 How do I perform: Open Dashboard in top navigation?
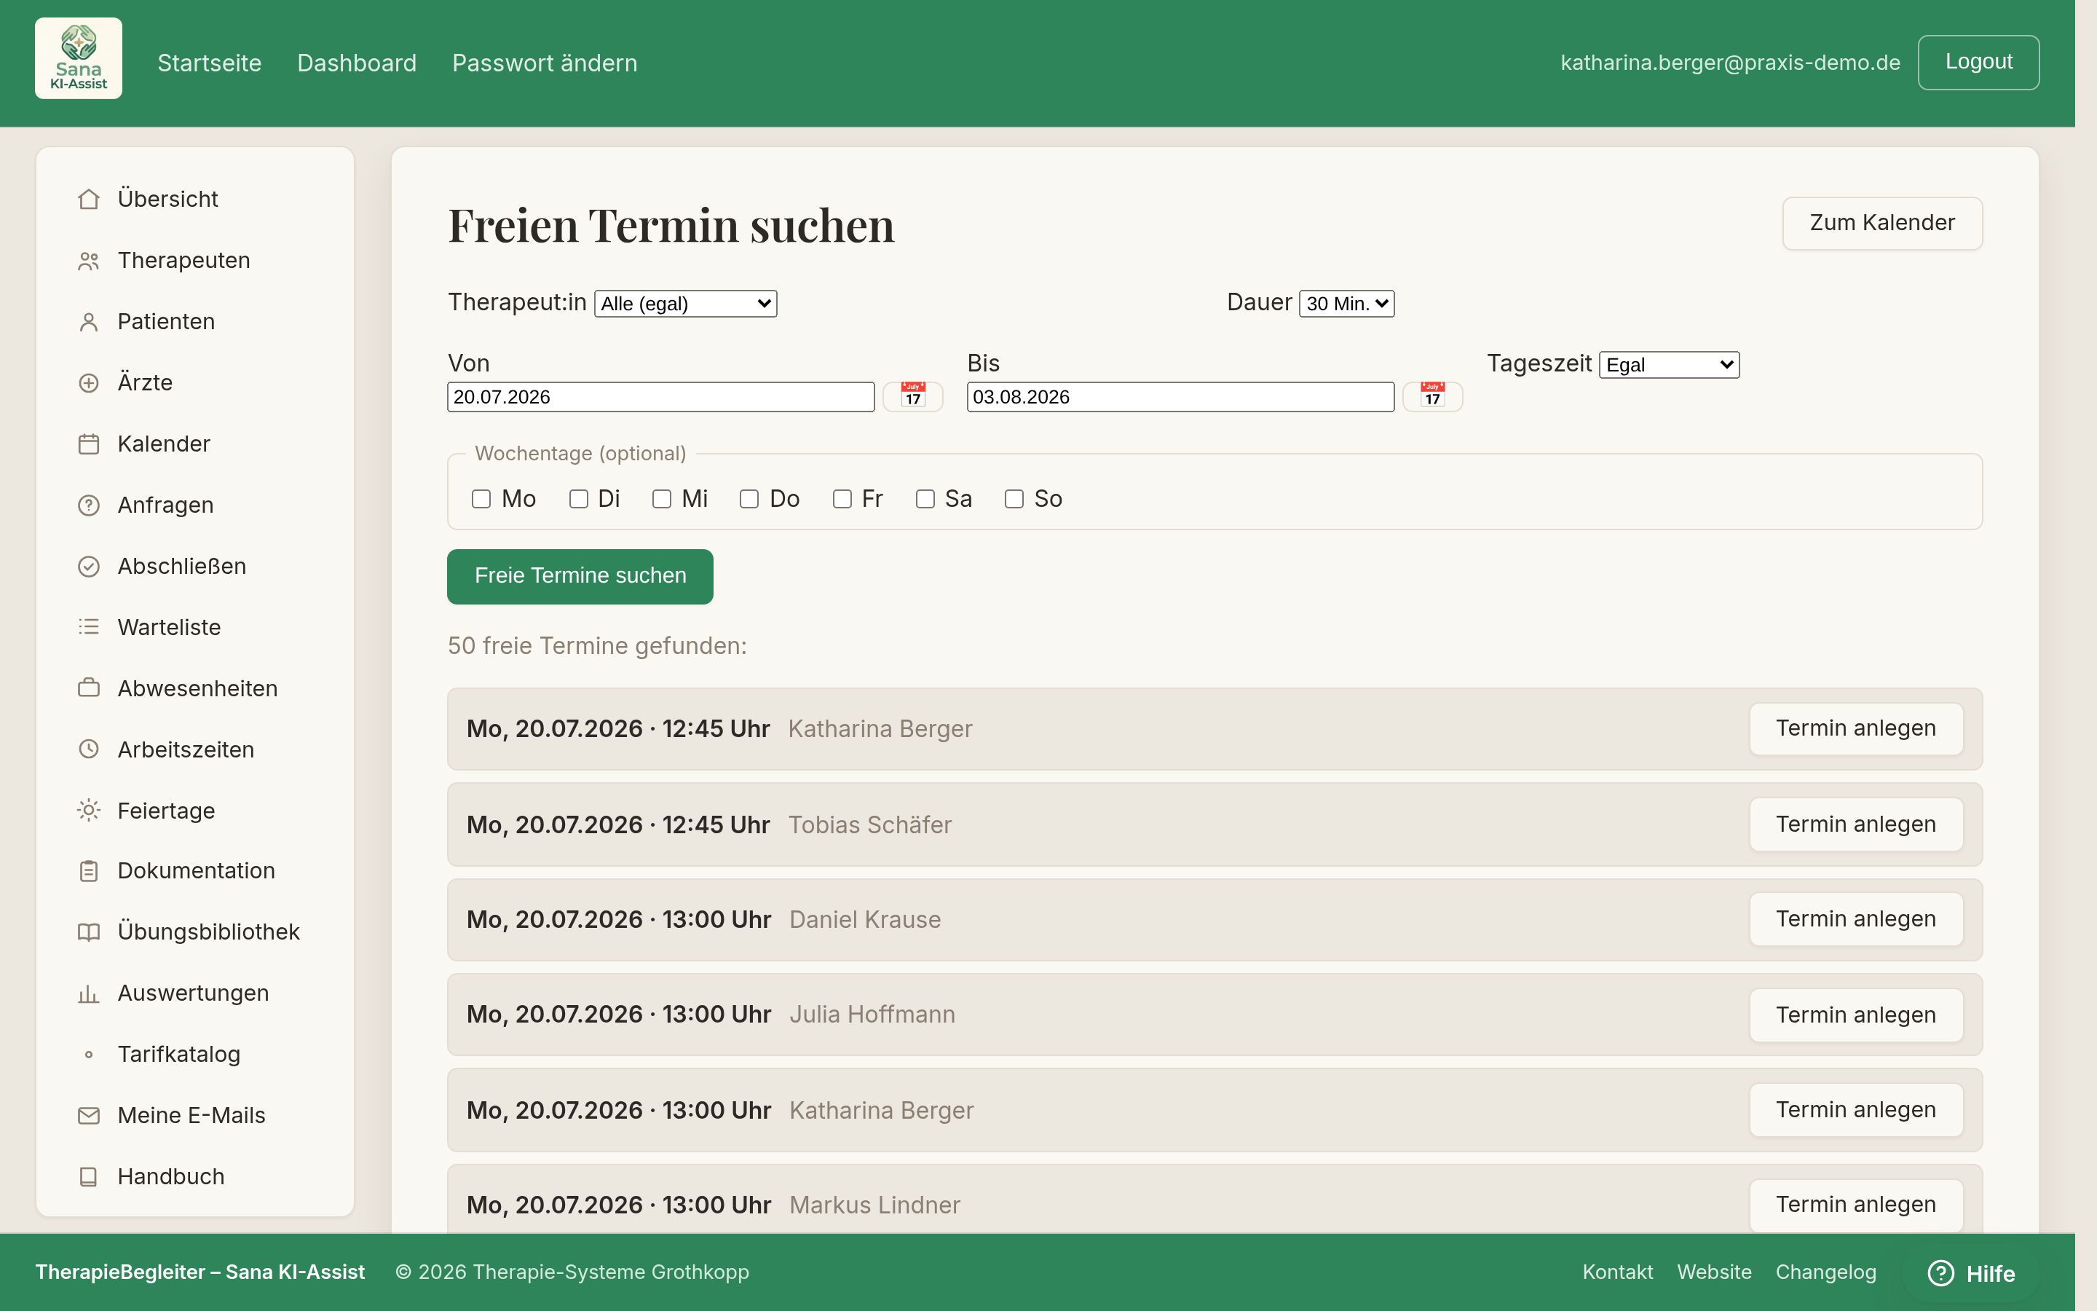357,63
